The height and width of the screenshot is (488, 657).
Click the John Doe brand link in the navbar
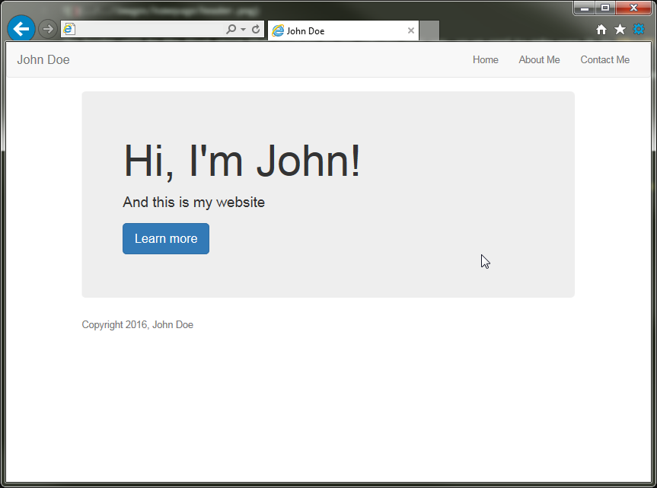click(43, 60)
